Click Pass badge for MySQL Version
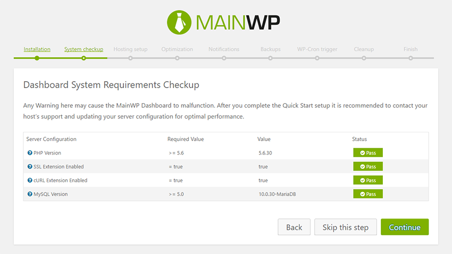This screenshot has height=254, width=452. pyautogui.click(x=368, y=194)
